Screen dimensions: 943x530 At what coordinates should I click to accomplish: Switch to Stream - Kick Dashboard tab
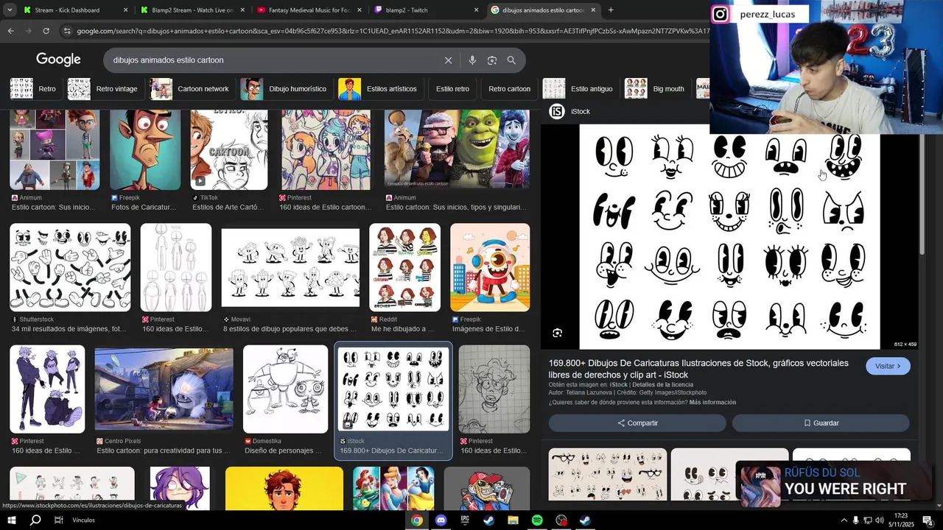pos(74,10)
